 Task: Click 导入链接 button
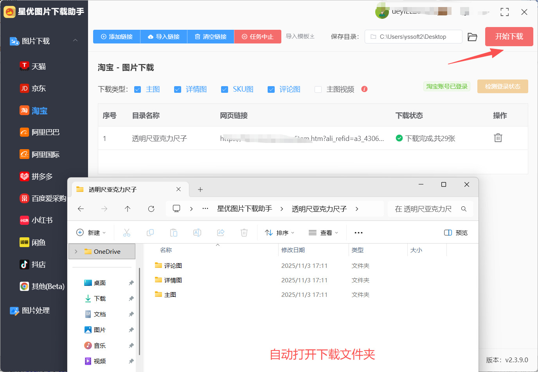click(164, 36)
